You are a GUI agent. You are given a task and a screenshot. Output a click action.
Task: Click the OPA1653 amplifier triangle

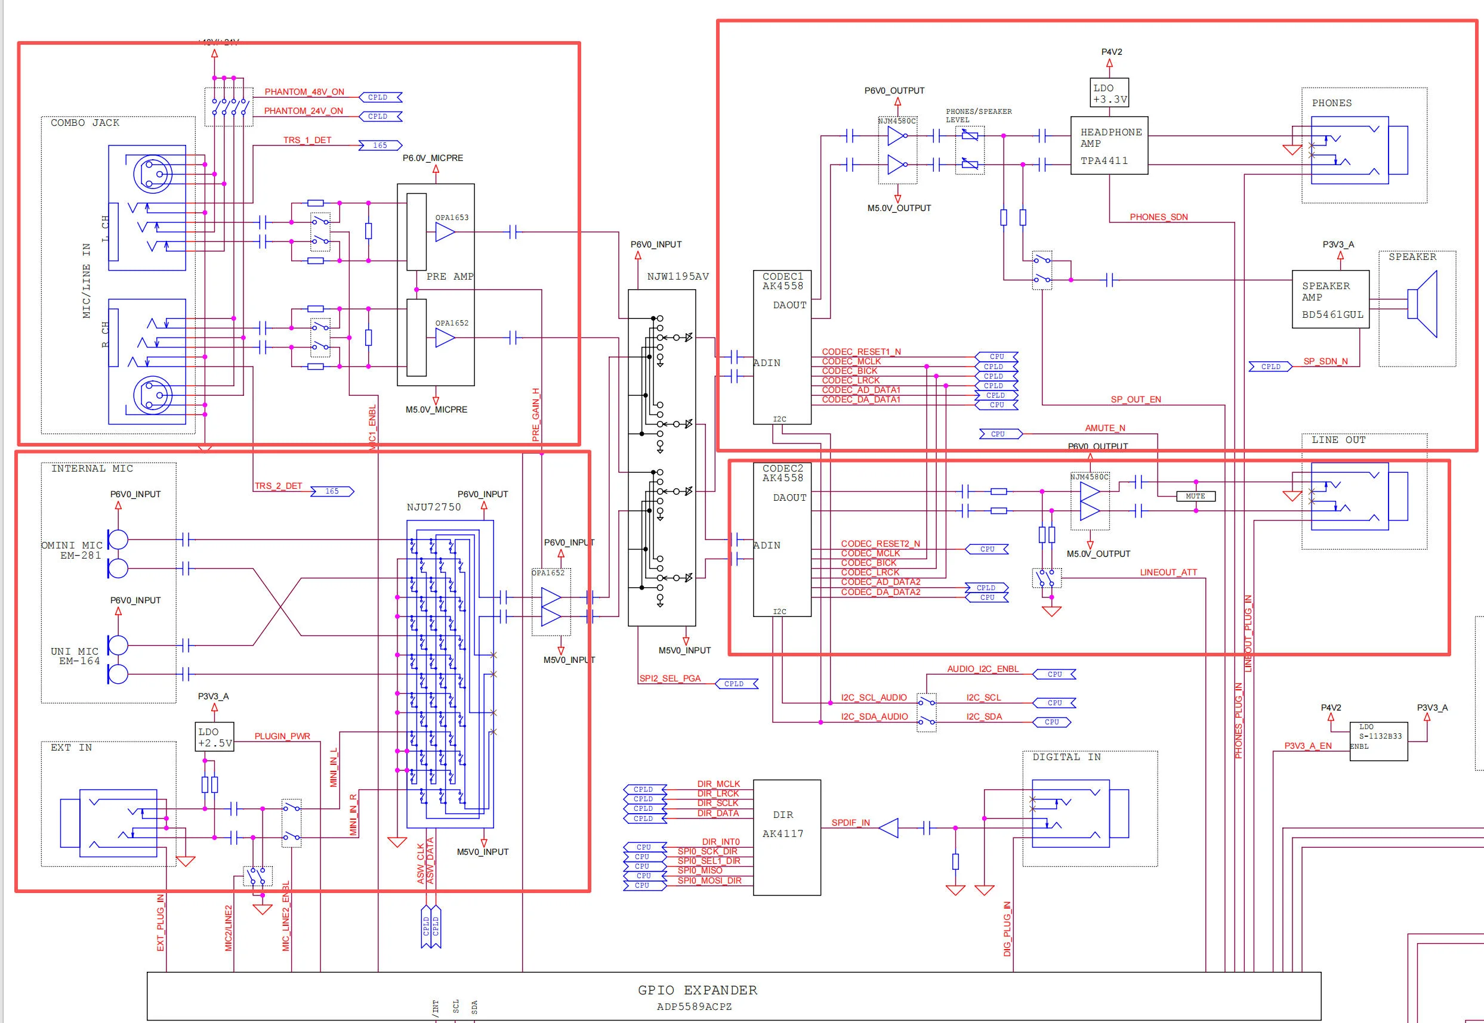(445, 232)
